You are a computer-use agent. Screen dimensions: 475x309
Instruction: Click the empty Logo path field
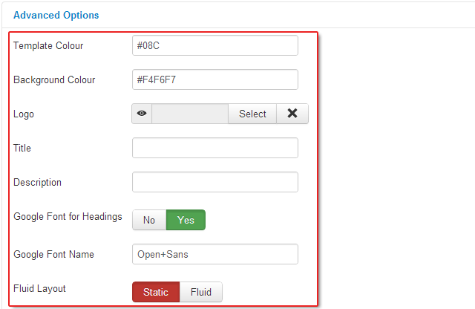point(189,114)
